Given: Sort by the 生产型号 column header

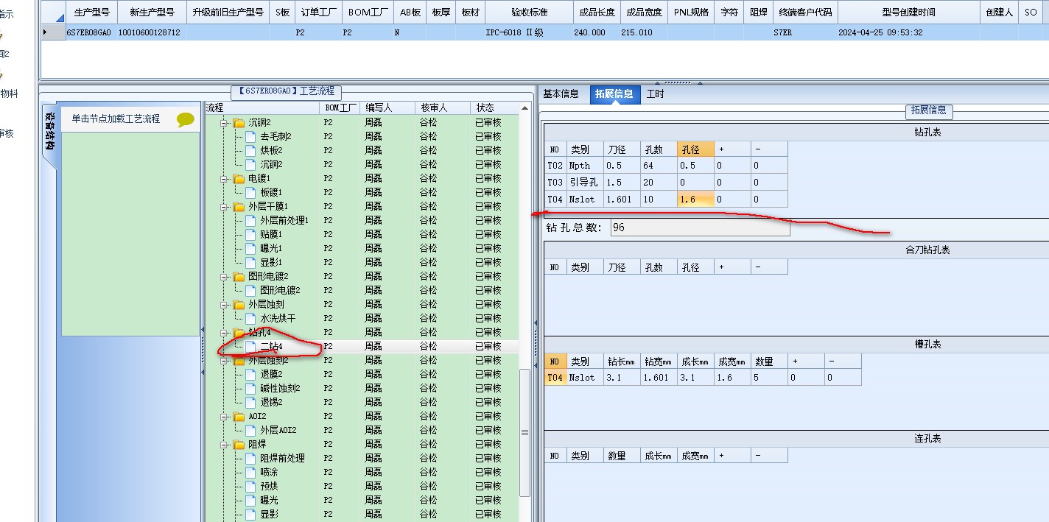Looking at the screenshot, I should 92,13.
